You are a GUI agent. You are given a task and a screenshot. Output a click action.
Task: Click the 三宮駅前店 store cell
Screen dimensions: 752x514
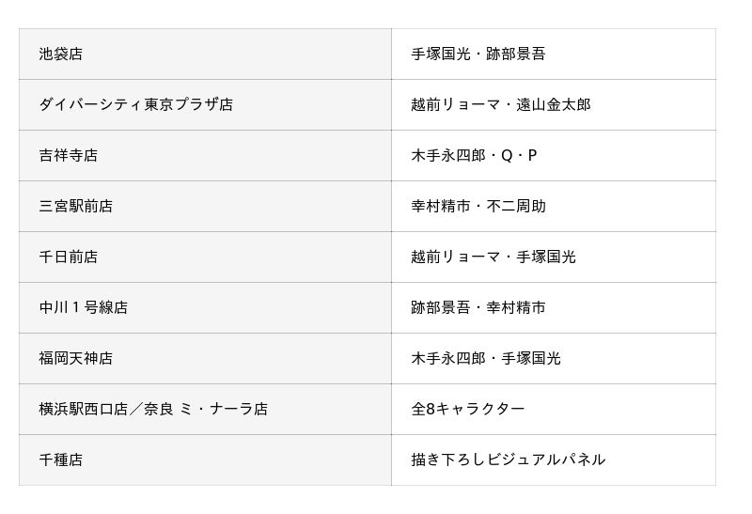pyautogui.click(x=76, y=207)
